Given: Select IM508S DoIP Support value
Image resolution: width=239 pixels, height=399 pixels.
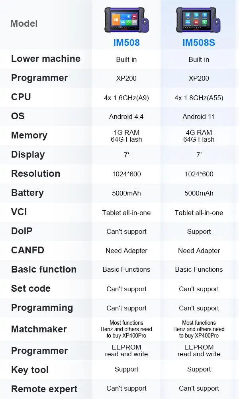Looking at the screenshot, I should click(199, 232).
